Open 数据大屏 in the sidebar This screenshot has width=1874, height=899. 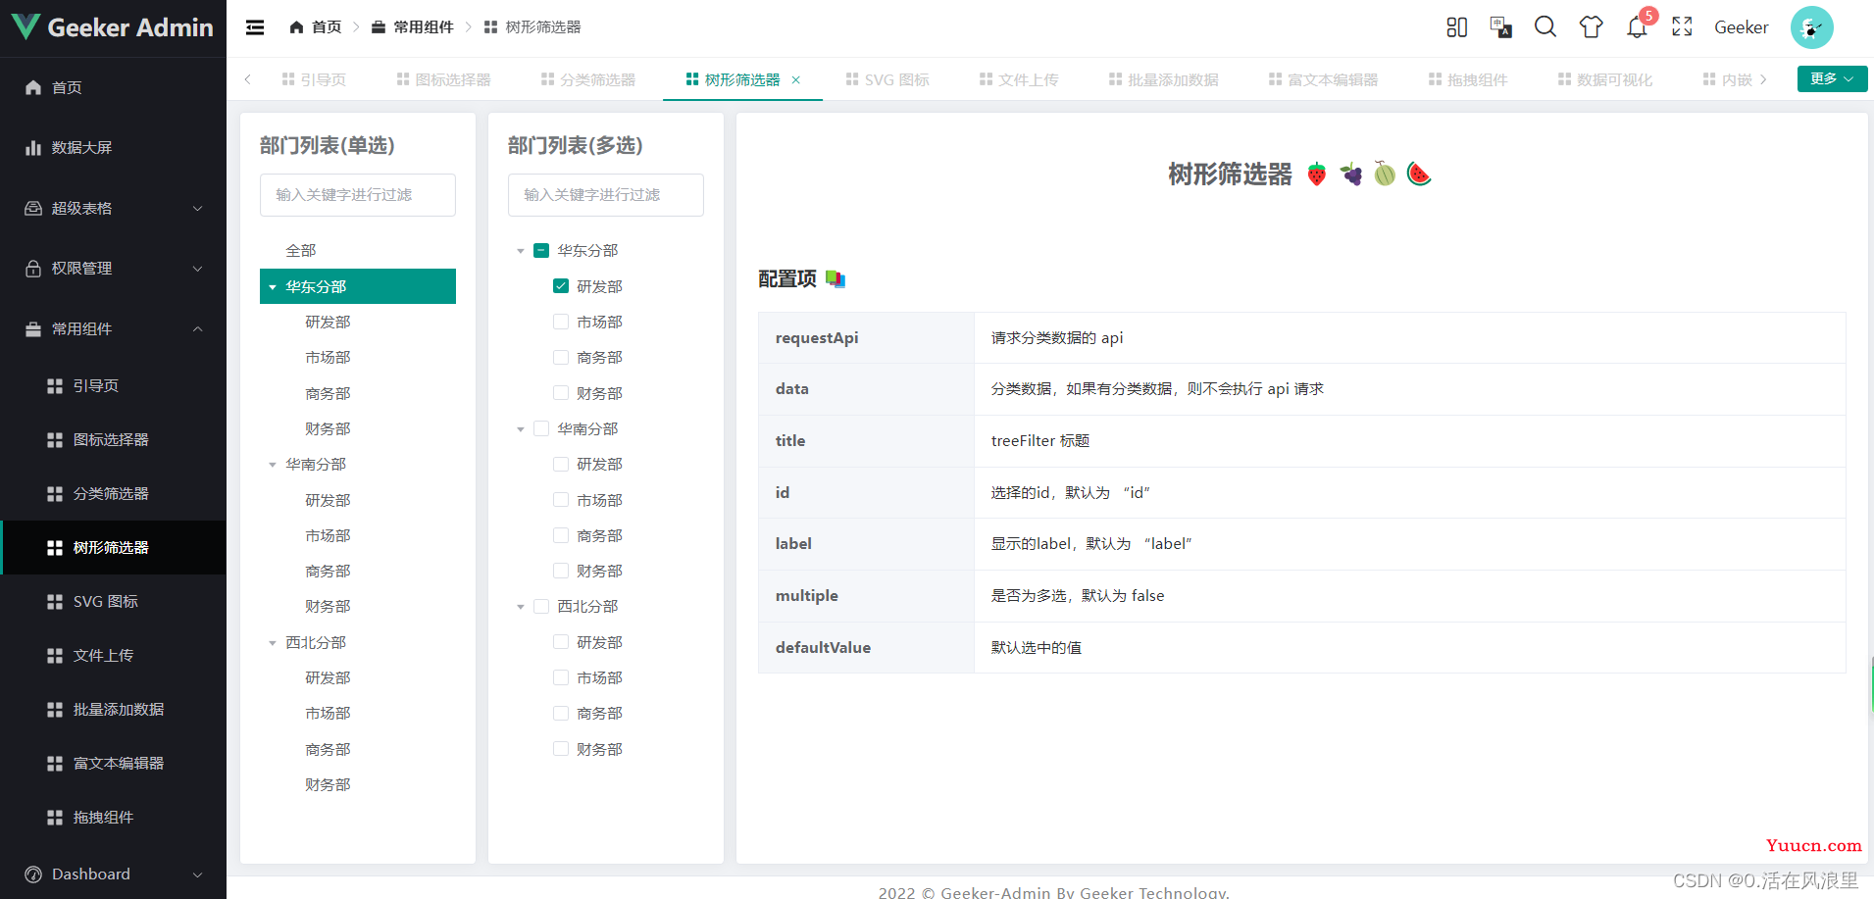pos(113,148)
